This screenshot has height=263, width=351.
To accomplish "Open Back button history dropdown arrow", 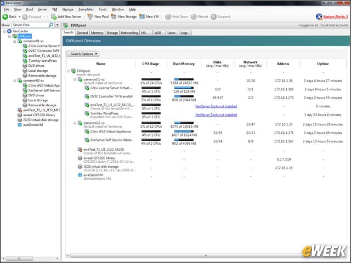I will pyautogui.click(x=20, y=17).
